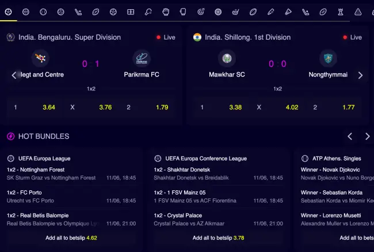374x252 pixels.
Task: Pick the draw at odds 4.02
Action: point(292,107)
